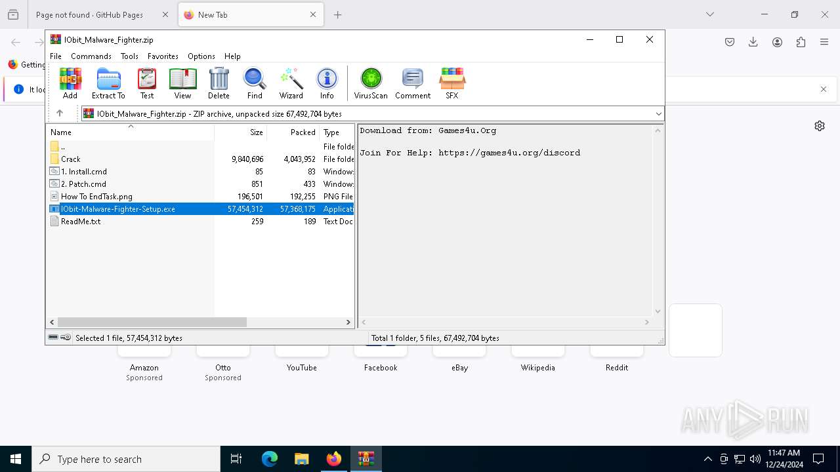The height and width of the screenshot is (472, 840).
Task: Go up one folder level arrow
Action: pyautogui.click(x=59, y=113)
